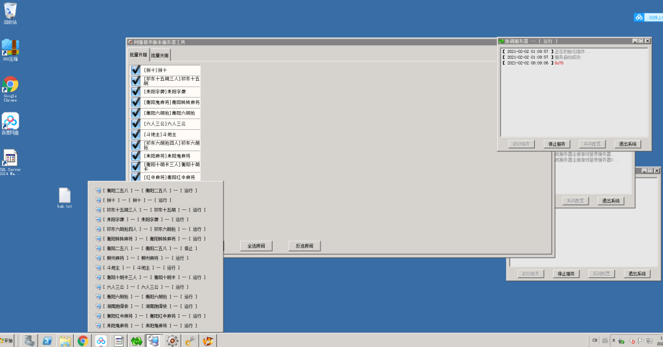This screenshot has width=663, height=347.
Task: Open File Explorer from the taskbar
Action: pos(65,341)
